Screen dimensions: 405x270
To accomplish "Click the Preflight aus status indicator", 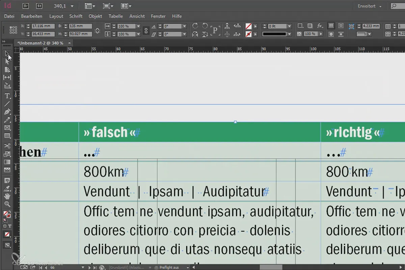I will 169,267.
